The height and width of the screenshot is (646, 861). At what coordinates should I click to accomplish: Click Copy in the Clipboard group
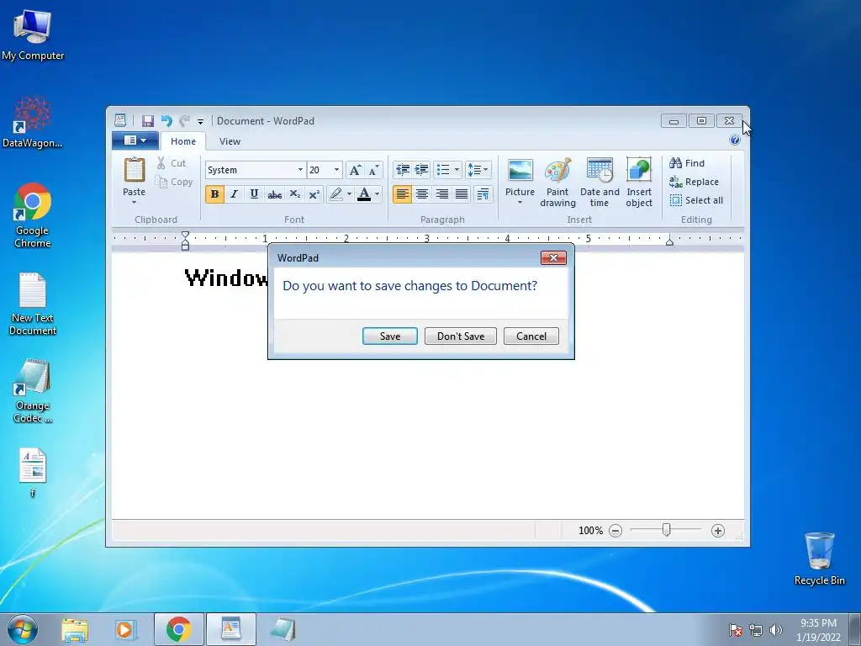pyautogui.click(x=173, y=182)
